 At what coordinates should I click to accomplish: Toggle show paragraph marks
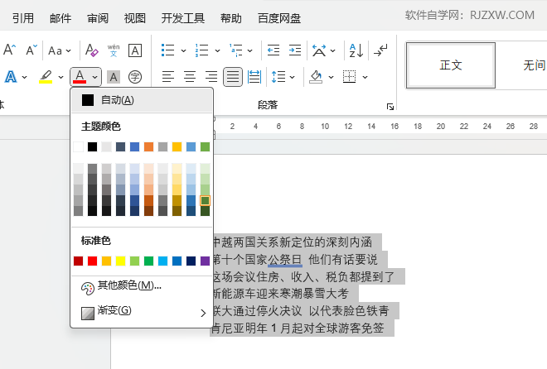(380, 50)
